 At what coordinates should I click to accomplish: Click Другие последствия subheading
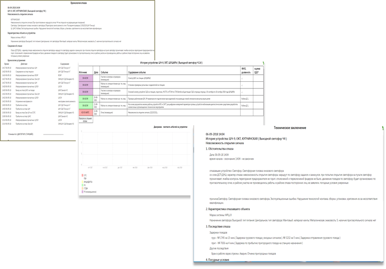(x=219, y=249)
